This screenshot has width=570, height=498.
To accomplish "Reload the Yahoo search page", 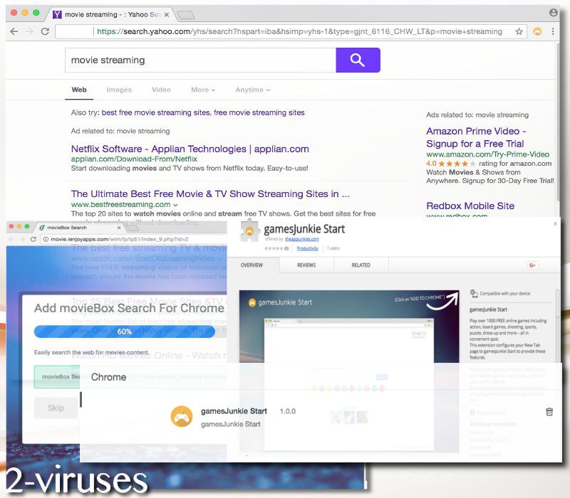I will pos(45,31).
